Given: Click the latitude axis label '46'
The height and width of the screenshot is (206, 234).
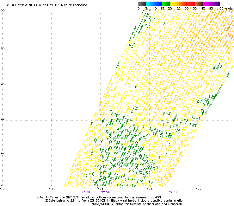Looking at the screenshot, I should [3, 84].
